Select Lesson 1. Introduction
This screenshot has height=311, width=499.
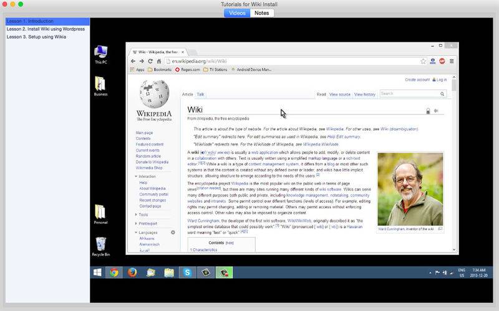(48, 21)
